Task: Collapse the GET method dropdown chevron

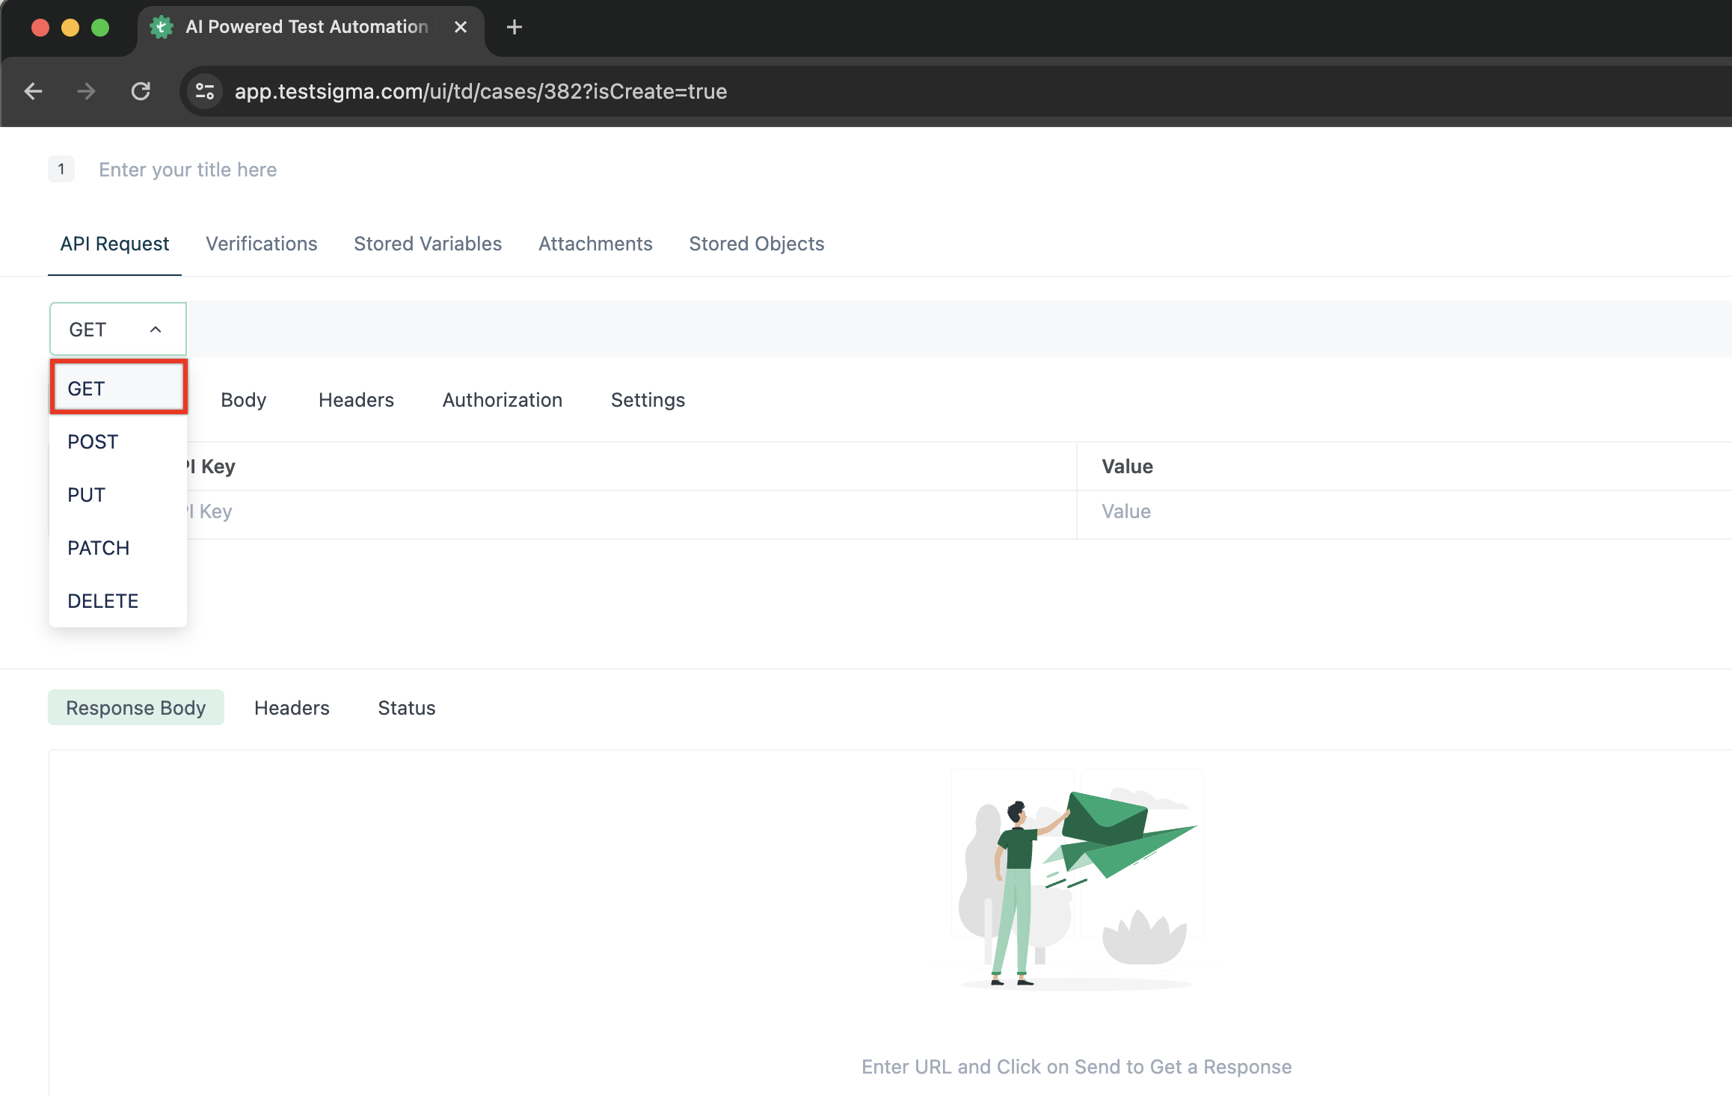Action: (156, 330)
